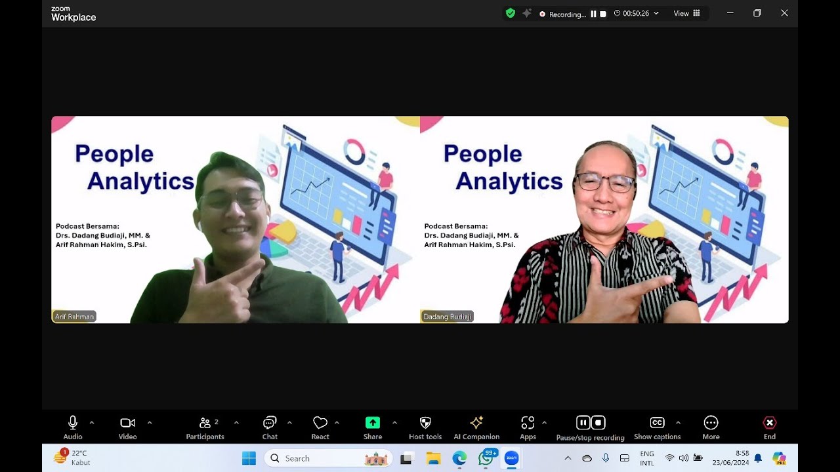Stop video with the camera icon
This screenshot has width=840, height=472.
coord(127,423)
